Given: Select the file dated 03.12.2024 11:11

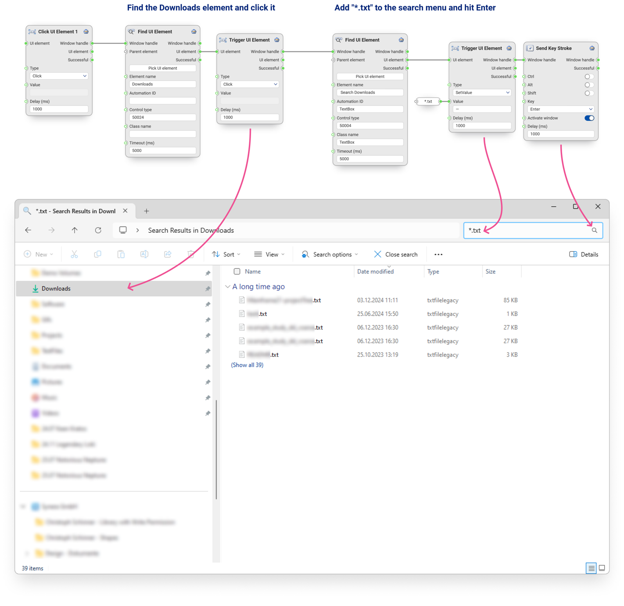Looking at the screenshot, I should [x=377, y=300].
